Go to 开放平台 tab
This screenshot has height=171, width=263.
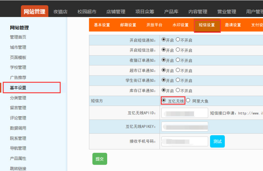(154, 25)
